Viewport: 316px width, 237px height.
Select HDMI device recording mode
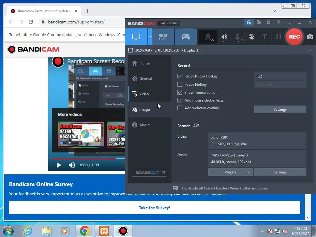click(163, 37)
